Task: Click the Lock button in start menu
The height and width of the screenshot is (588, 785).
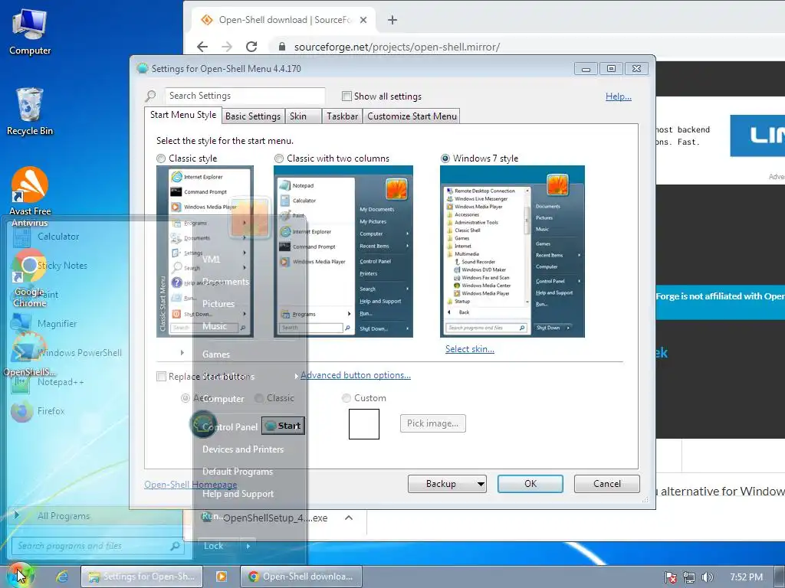Action: tap(218, 546)
